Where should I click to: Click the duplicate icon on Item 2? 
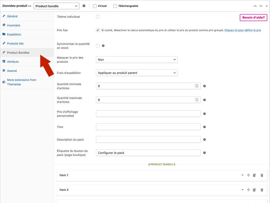[x=255, y=190]
